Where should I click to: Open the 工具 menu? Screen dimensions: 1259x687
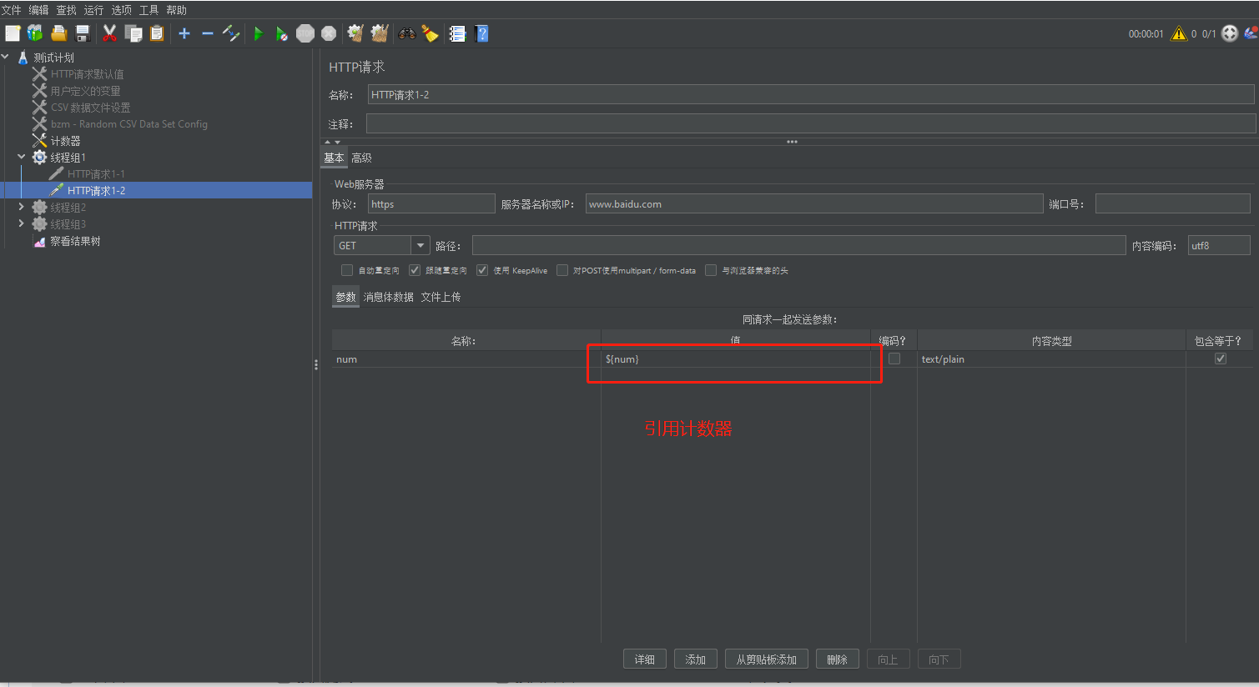149,10
